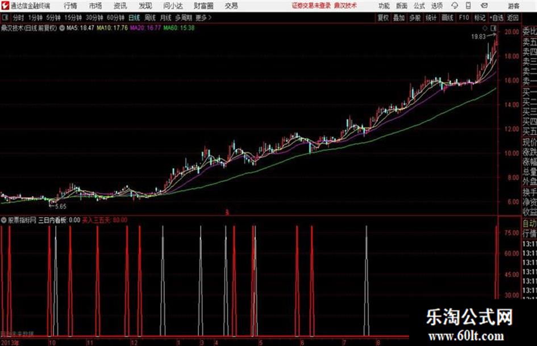Switch to the 30分钟 period tab
Viewport: 537px width, 346px height.
coord(94,18)
